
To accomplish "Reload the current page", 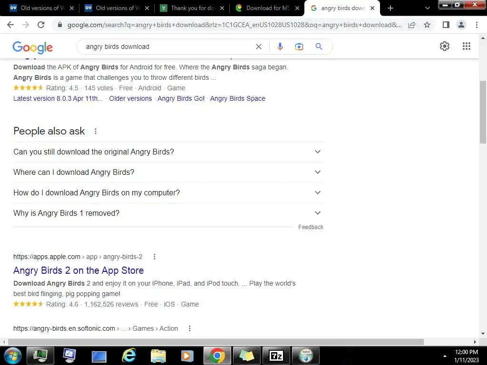I will (x=41, y=25).
